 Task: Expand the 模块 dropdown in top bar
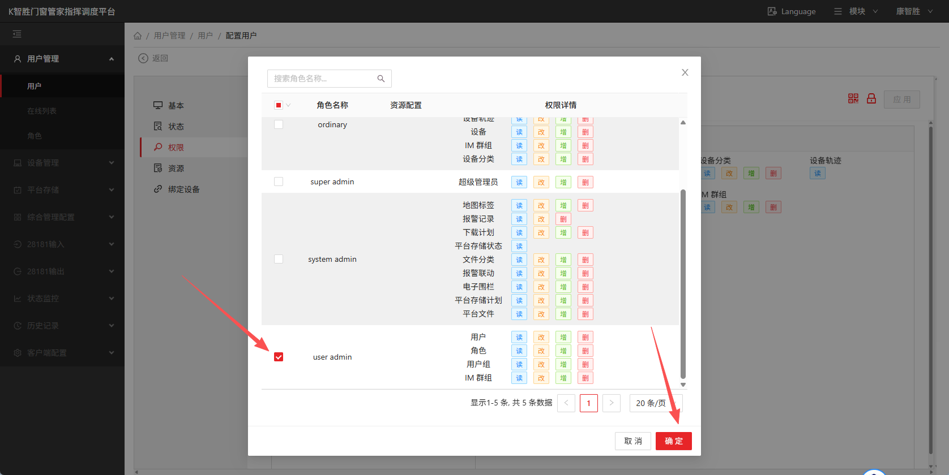856,11
